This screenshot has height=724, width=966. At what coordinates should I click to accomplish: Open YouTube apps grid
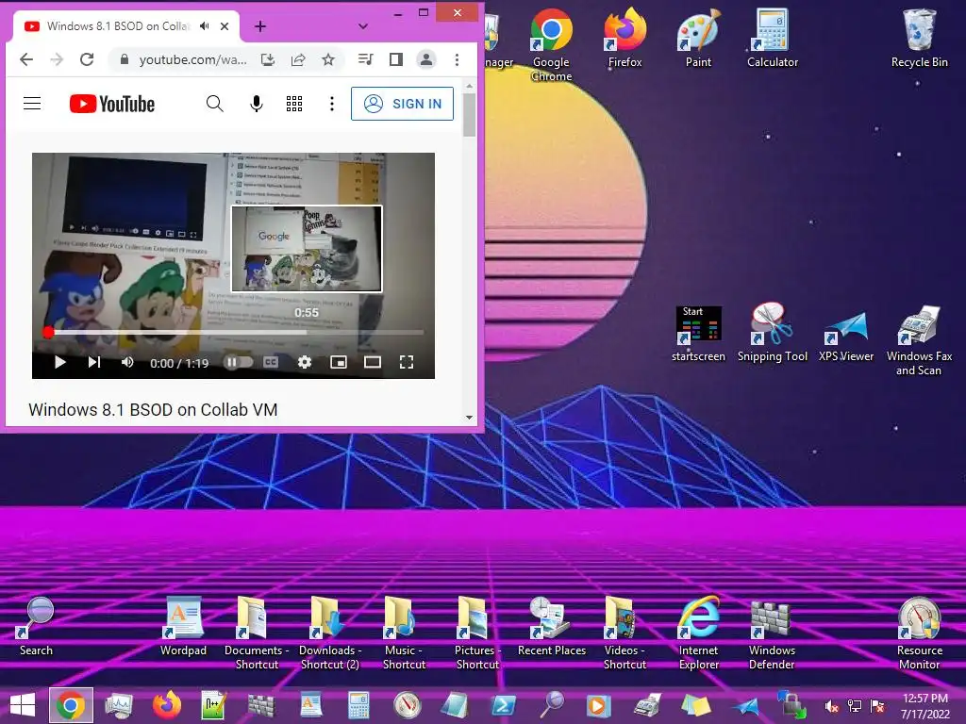pos(294,104)
